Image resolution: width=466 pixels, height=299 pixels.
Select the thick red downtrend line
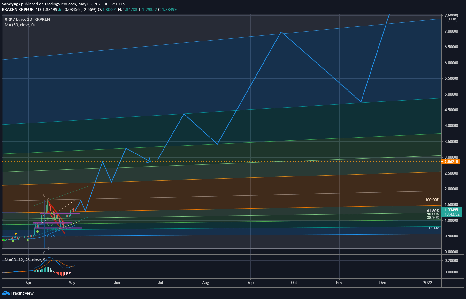[57, 218]
